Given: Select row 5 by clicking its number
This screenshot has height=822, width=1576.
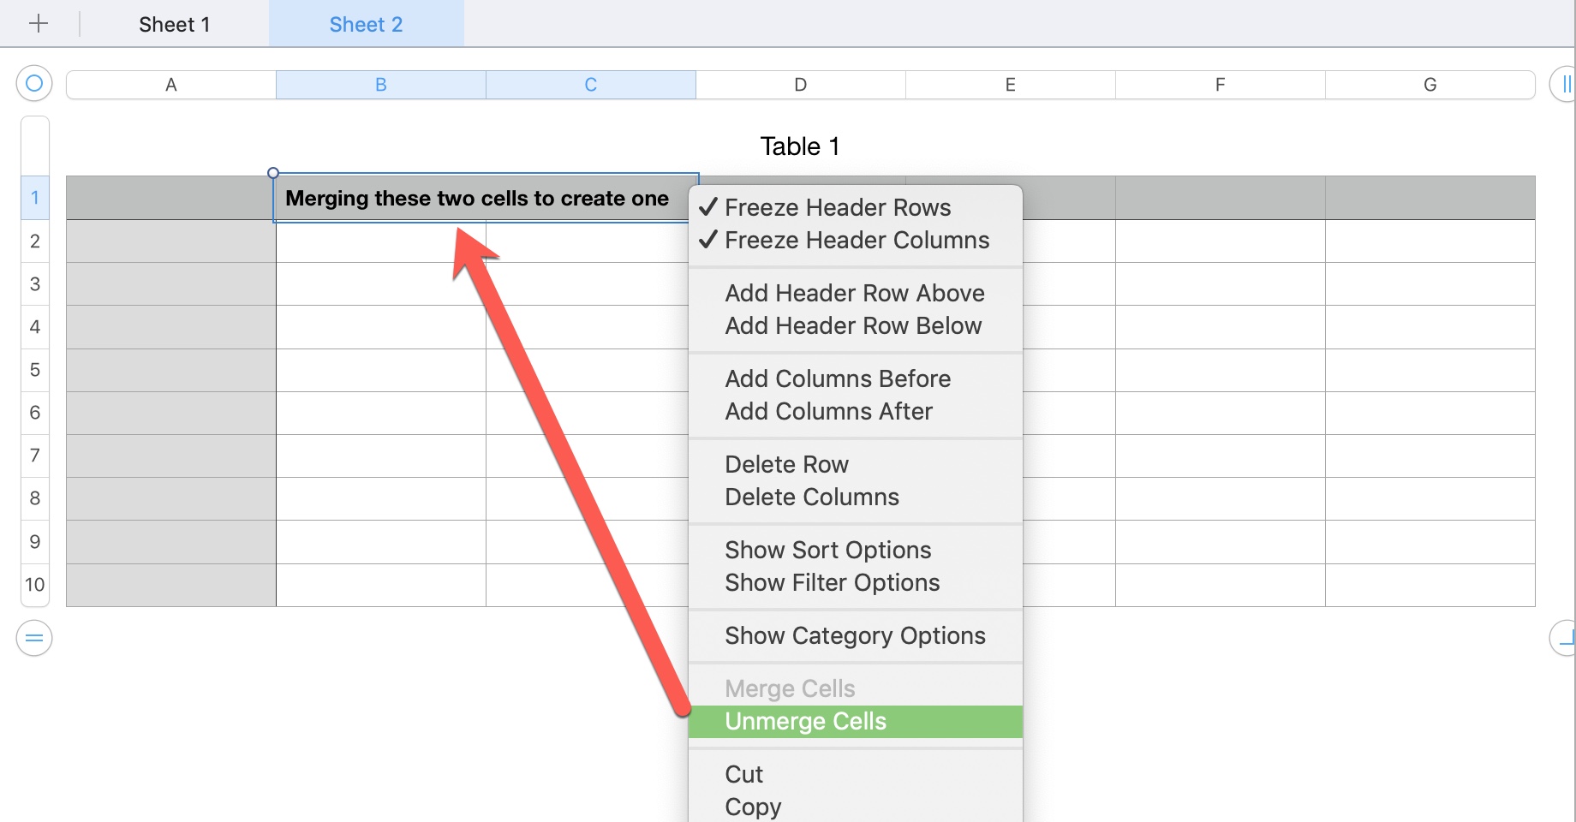Looking at the screenshot, I should tap(34, 370).
